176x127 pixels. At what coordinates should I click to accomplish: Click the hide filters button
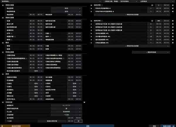click(x=168, y=126)
